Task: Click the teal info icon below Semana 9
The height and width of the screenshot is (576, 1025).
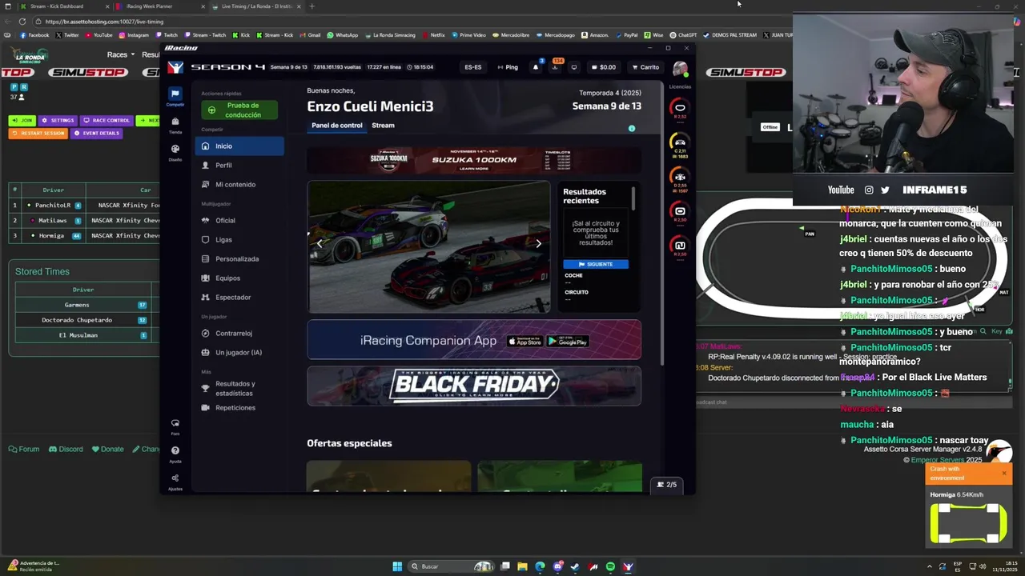Action: coord(632,128)
